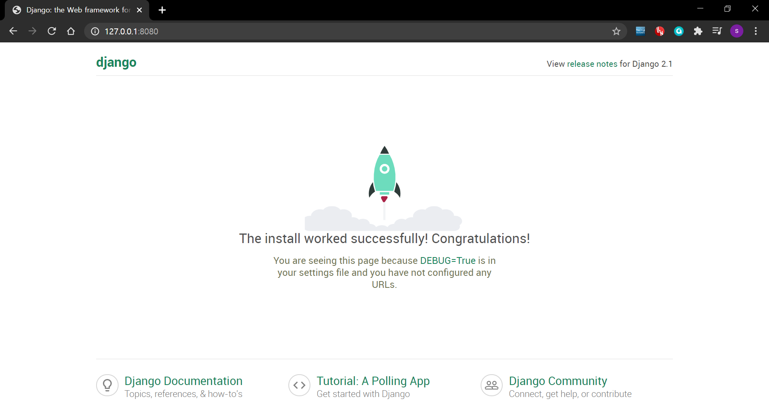Open the profile avatar menu
769x411 pixels.
[737, 31]
